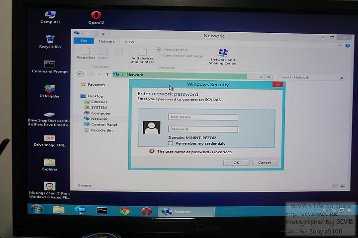Open DriveImage XML desktop shortcut

pos(49,141)
